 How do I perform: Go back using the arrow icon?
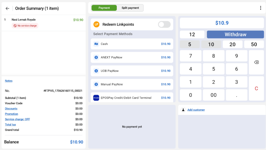point(7,8)
